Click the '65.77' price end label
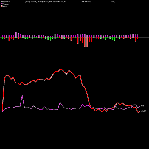149x149 pixels. click(x=144, y=111)
